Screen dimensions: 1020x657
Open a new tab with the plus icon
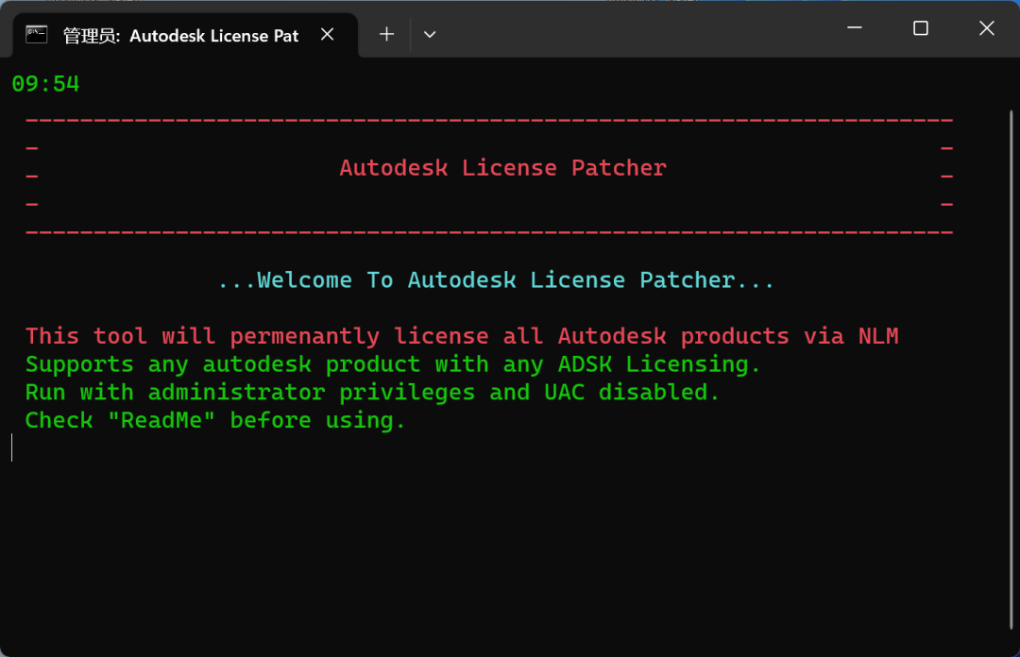coord(386,34)
